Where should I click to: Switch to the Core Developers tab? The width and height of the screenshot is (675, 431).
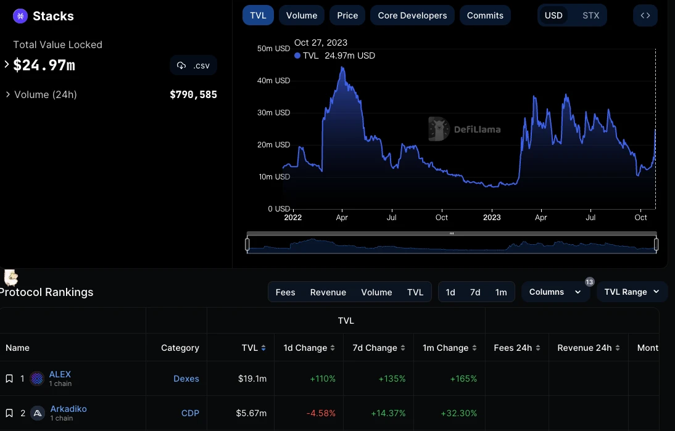tap(412, 15)
